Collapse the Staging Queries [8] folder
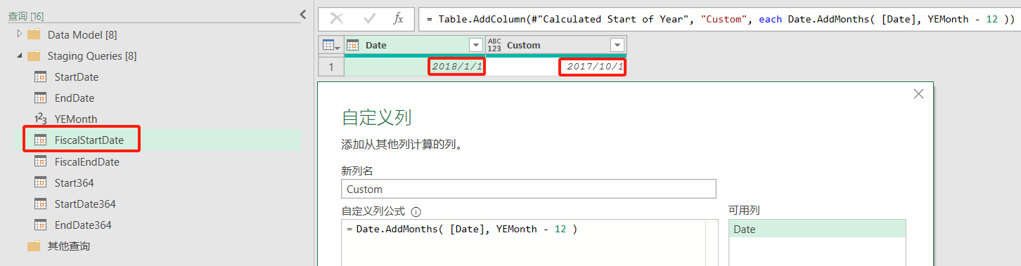The width and height of the screenshot is (1021, 266). tap(20, 55)
